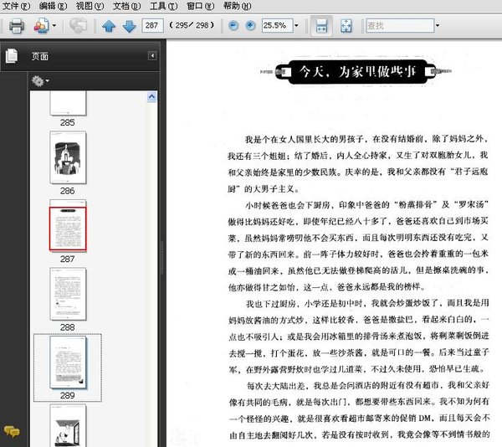Image resolution: width=502 pixels, height=447 pixels.
Task: Open the zoom level dropdown arrow
Action: click(x=296, y=26)
